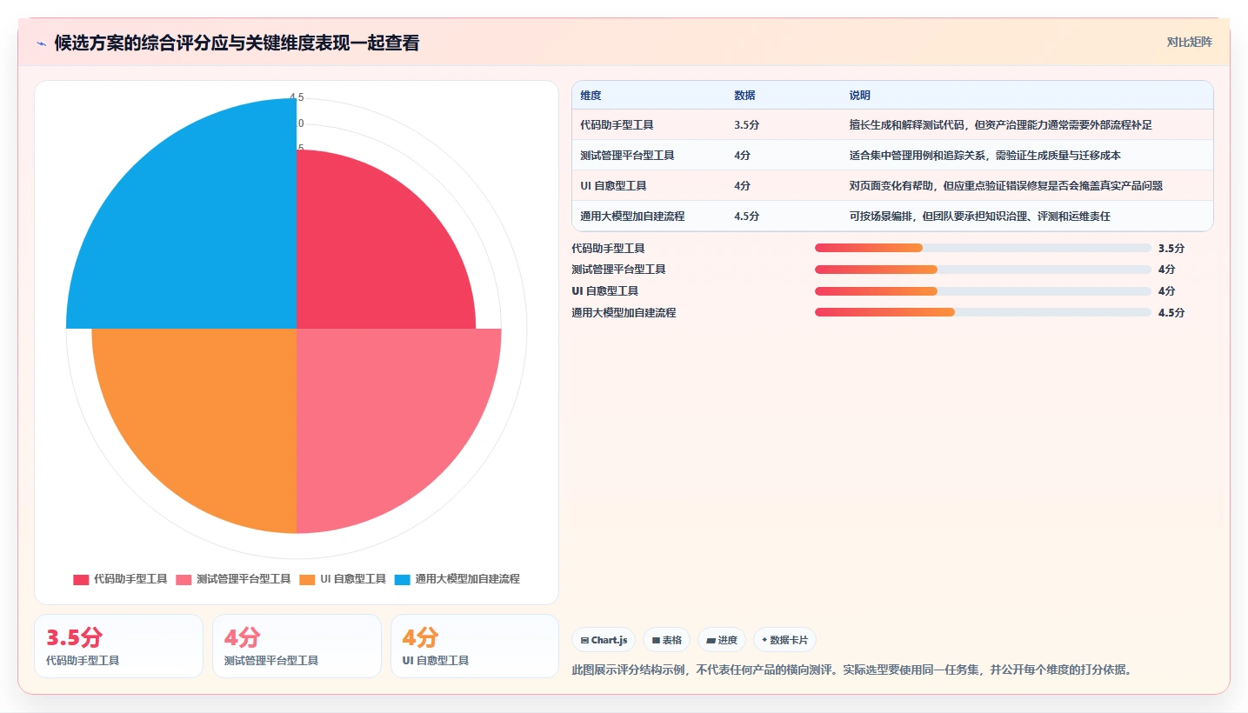The image size is (1248, 713).
Task: Click the 代码助手型工具 progress bar
Action: (x=983, y=249)
